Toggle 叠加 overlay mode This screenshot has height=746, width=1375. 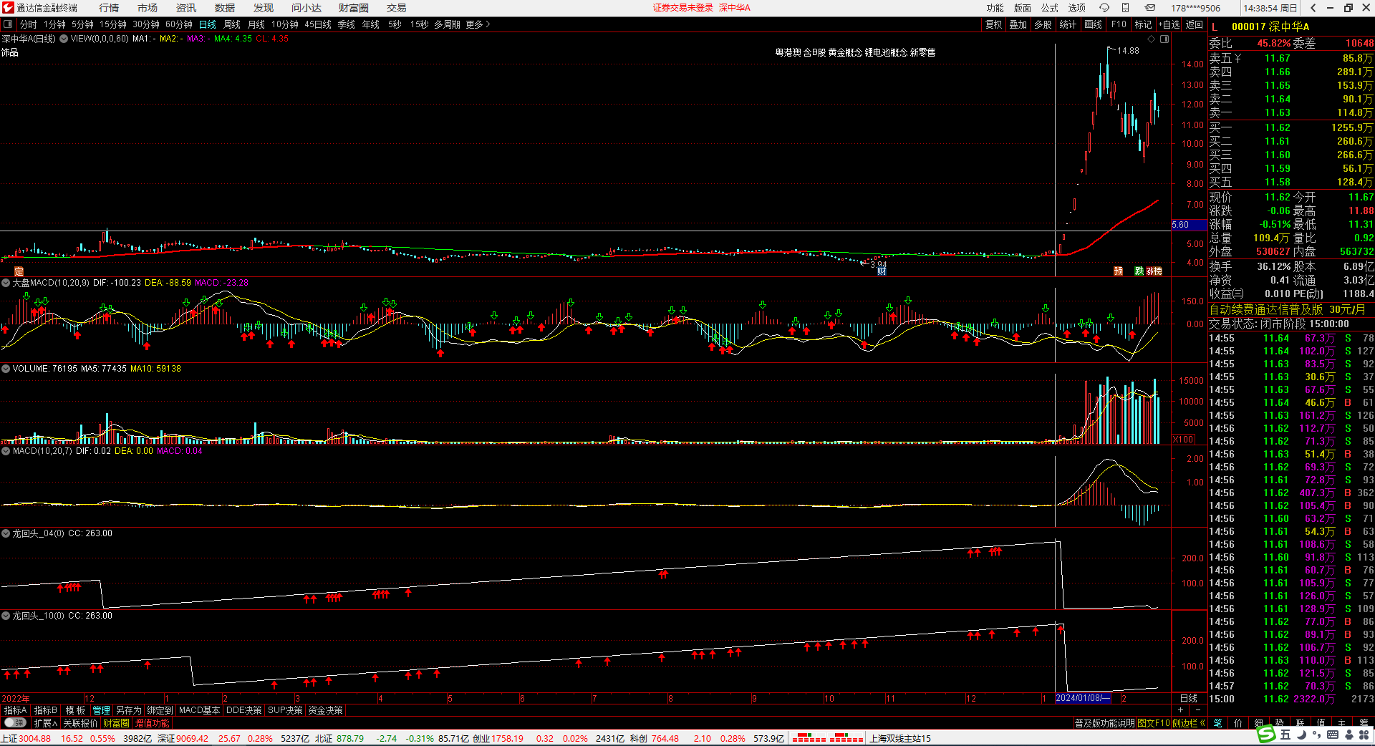pyautogui.click(x=1018, y=24)
